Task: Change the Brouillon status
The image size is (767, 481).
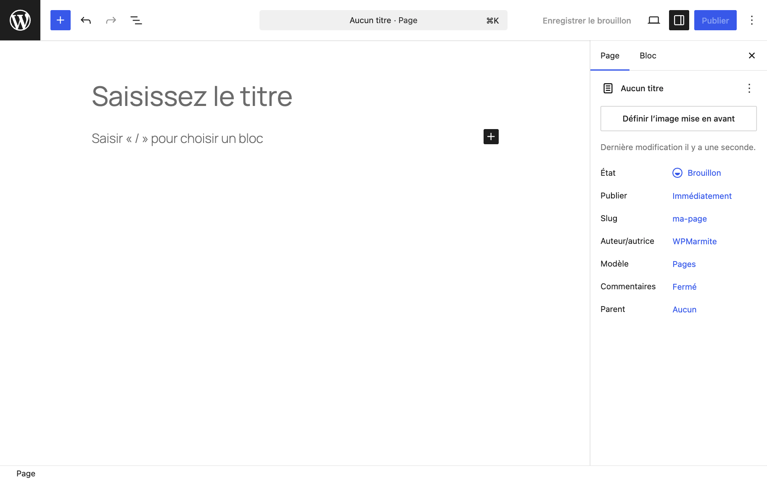Action: pos(697,173)
